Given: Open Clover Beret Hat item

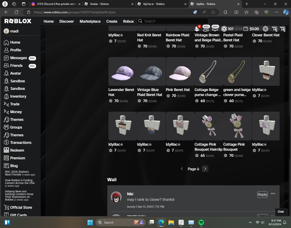Looking at the screenshot, I should 265,35.
